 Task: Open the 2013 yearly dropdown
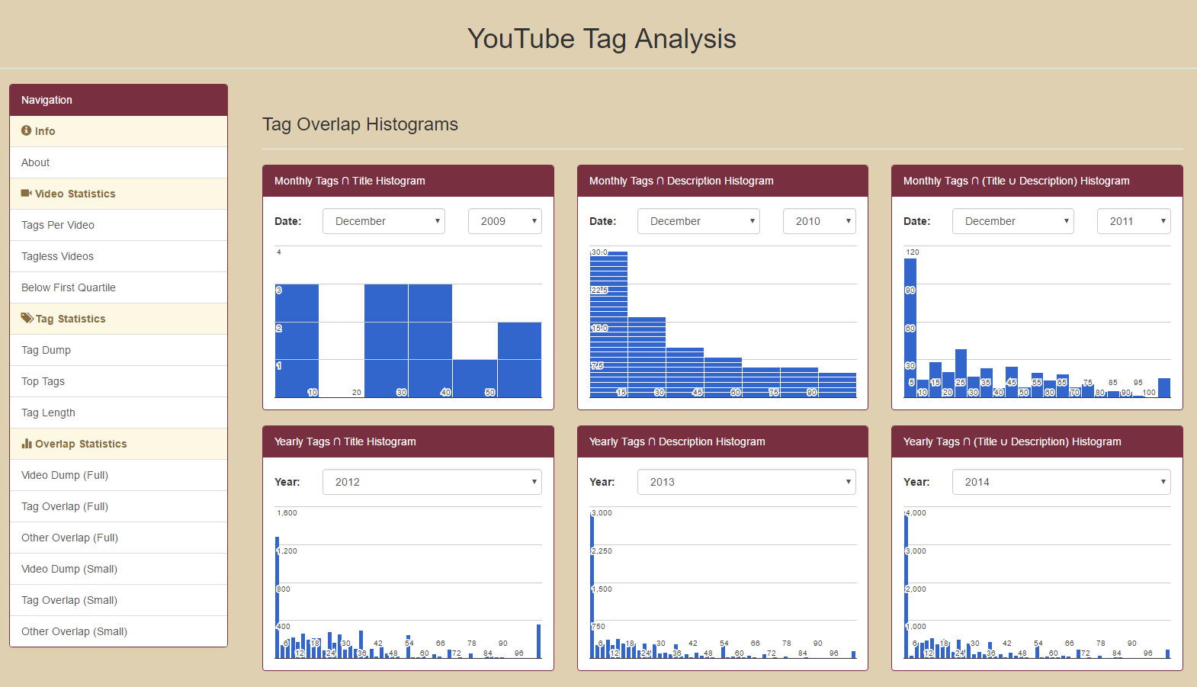point(746,482)
